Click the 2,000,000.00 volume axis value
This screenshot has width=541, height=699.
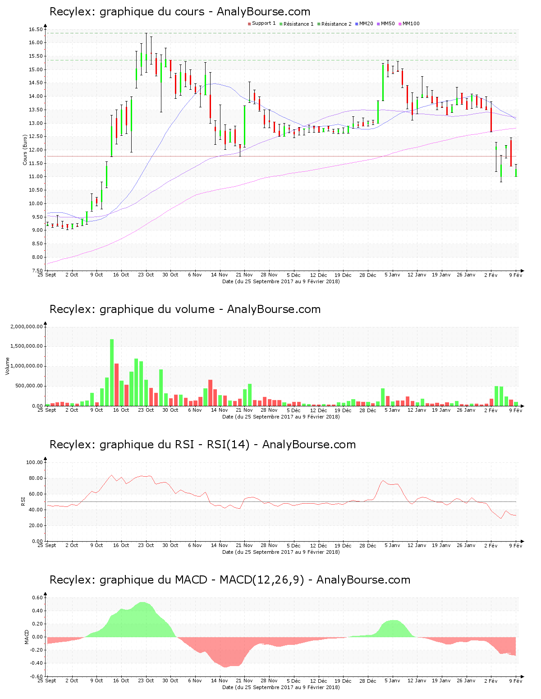coord(27,327)
